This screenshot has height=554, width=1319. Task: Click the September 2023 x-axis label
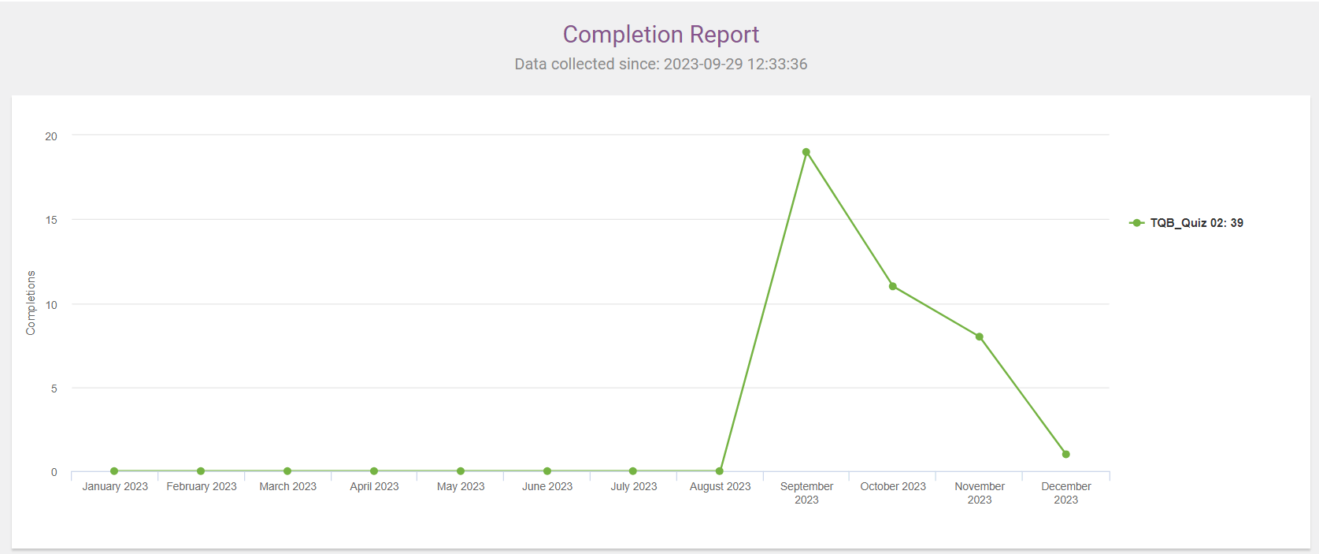(806, 493)
